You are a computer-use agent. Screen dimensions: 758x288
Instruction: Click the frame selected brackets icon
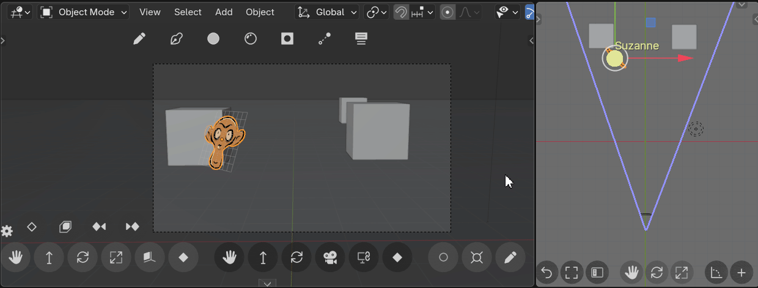click(477, 258)
